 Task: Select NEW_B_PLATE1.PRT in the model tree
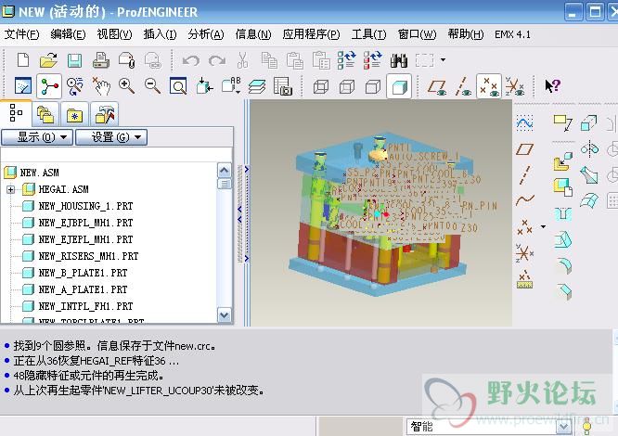pos(83,273)
